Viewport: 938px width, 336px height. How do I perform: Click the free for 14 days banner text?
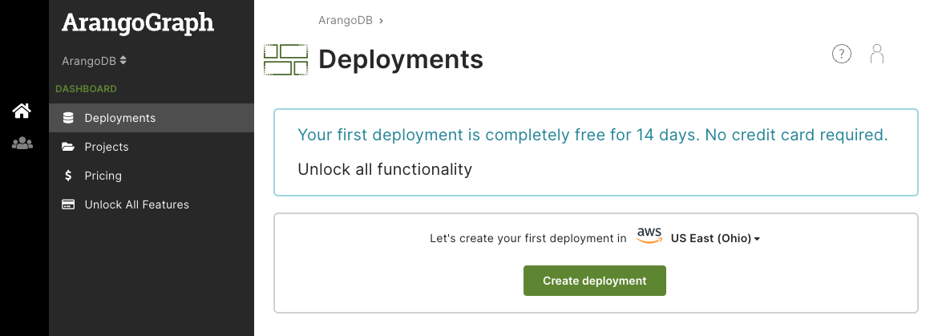coord(592,135)
